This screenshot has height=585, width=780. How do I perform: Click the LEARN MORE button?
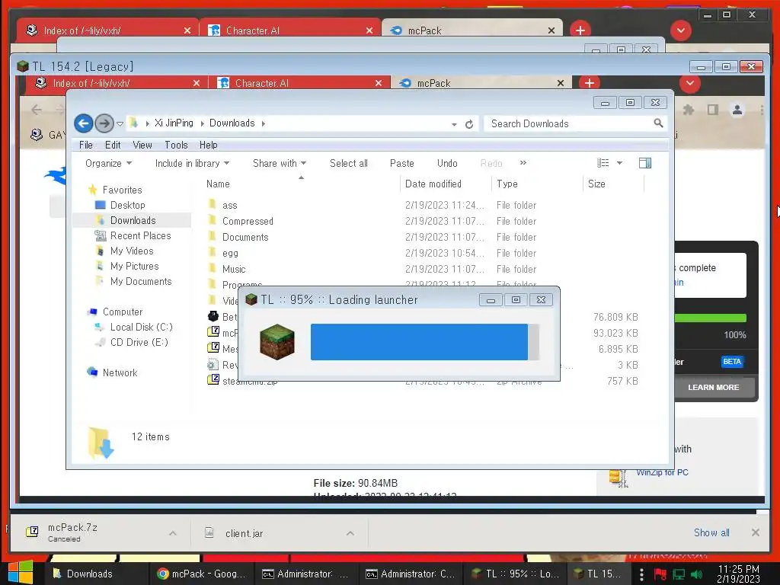click(x=714, y=387)
